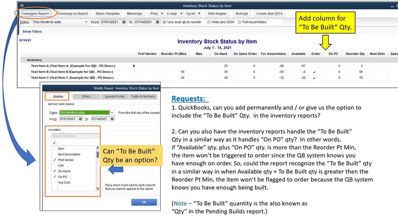Screen dimensions: 398x223
Task: Click the scroll up arrow in Columns list
Action: 98,147
